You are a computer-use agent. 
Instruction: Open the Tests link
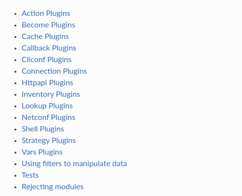[x=30, y=175]
